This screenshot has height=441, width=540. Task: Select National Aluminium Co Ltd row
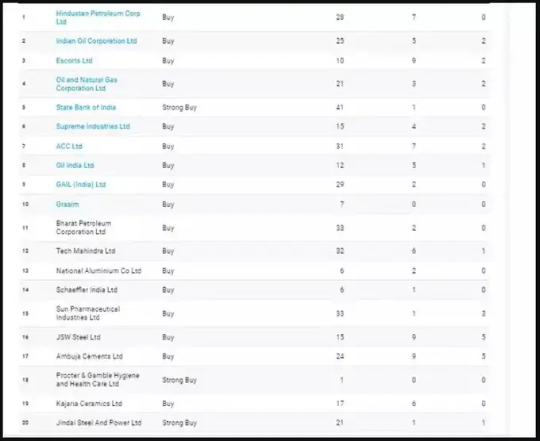tap(98, 270)
